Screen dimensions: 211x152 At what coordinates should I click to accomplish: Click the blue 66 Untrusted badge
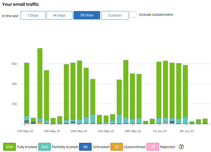point(85,147)
